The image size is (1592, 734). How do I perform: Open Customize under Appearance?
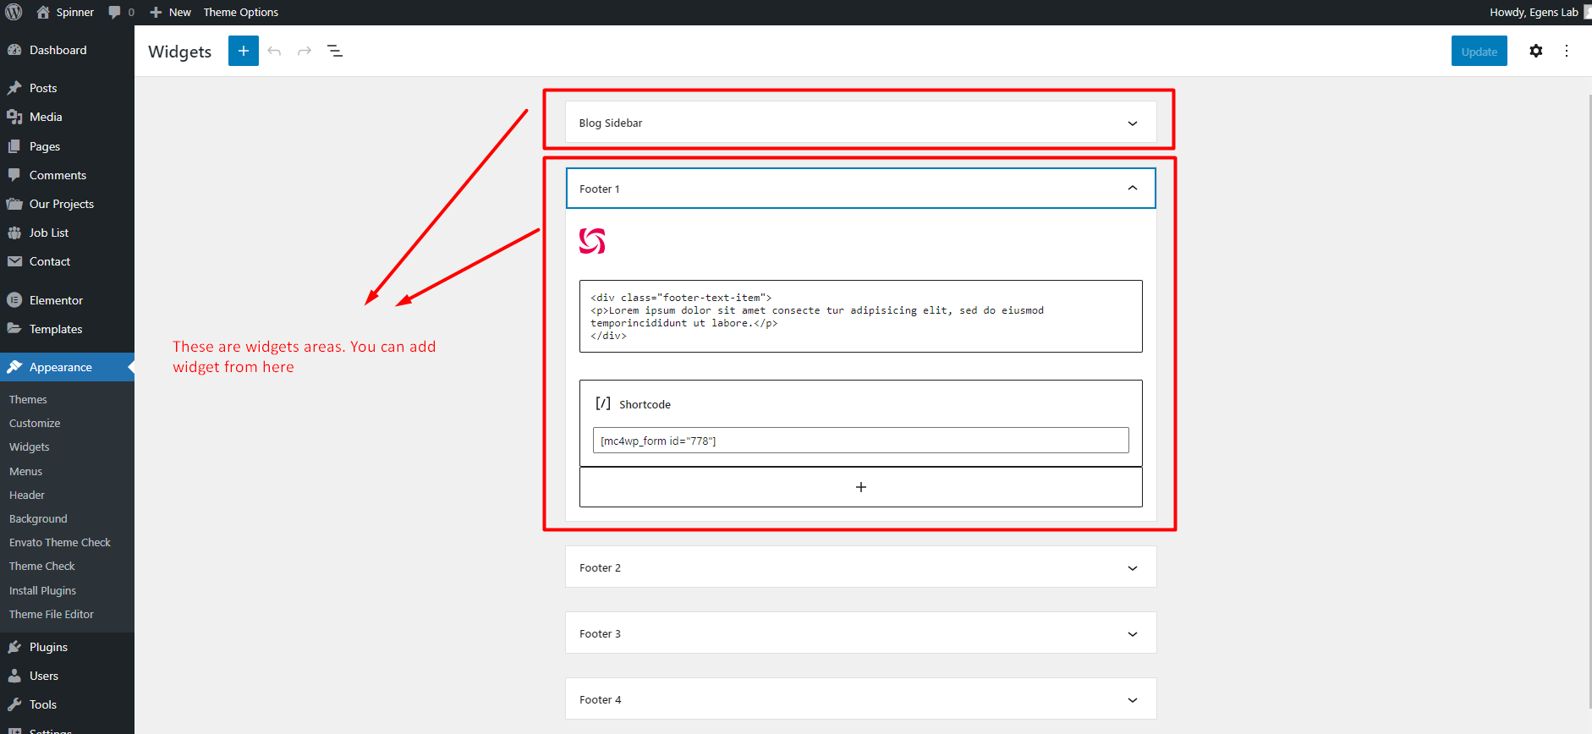pyautogui.click(x=35, y=423)
